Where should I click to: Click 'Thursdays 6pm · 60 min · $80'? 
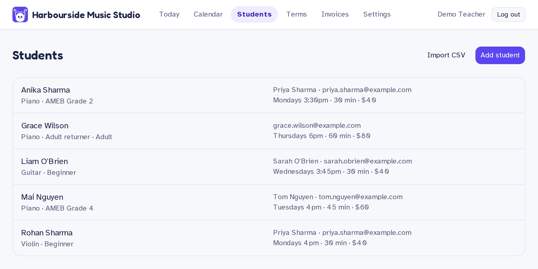(x=322, y=136)
